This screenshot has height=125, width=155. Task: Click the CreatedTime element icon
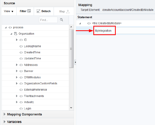pos(21,53)
